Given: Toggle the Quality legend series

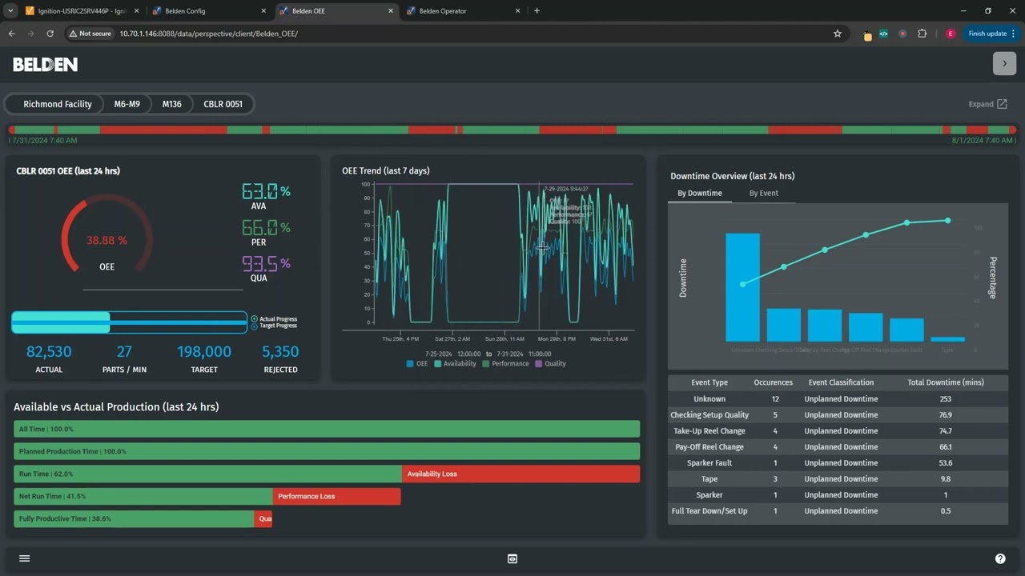Looking at the screenshot, I should pyautogui.click(x=550, y=363).
